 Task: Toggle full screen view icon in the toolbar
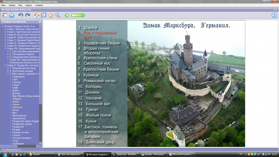tap(12, 15)
